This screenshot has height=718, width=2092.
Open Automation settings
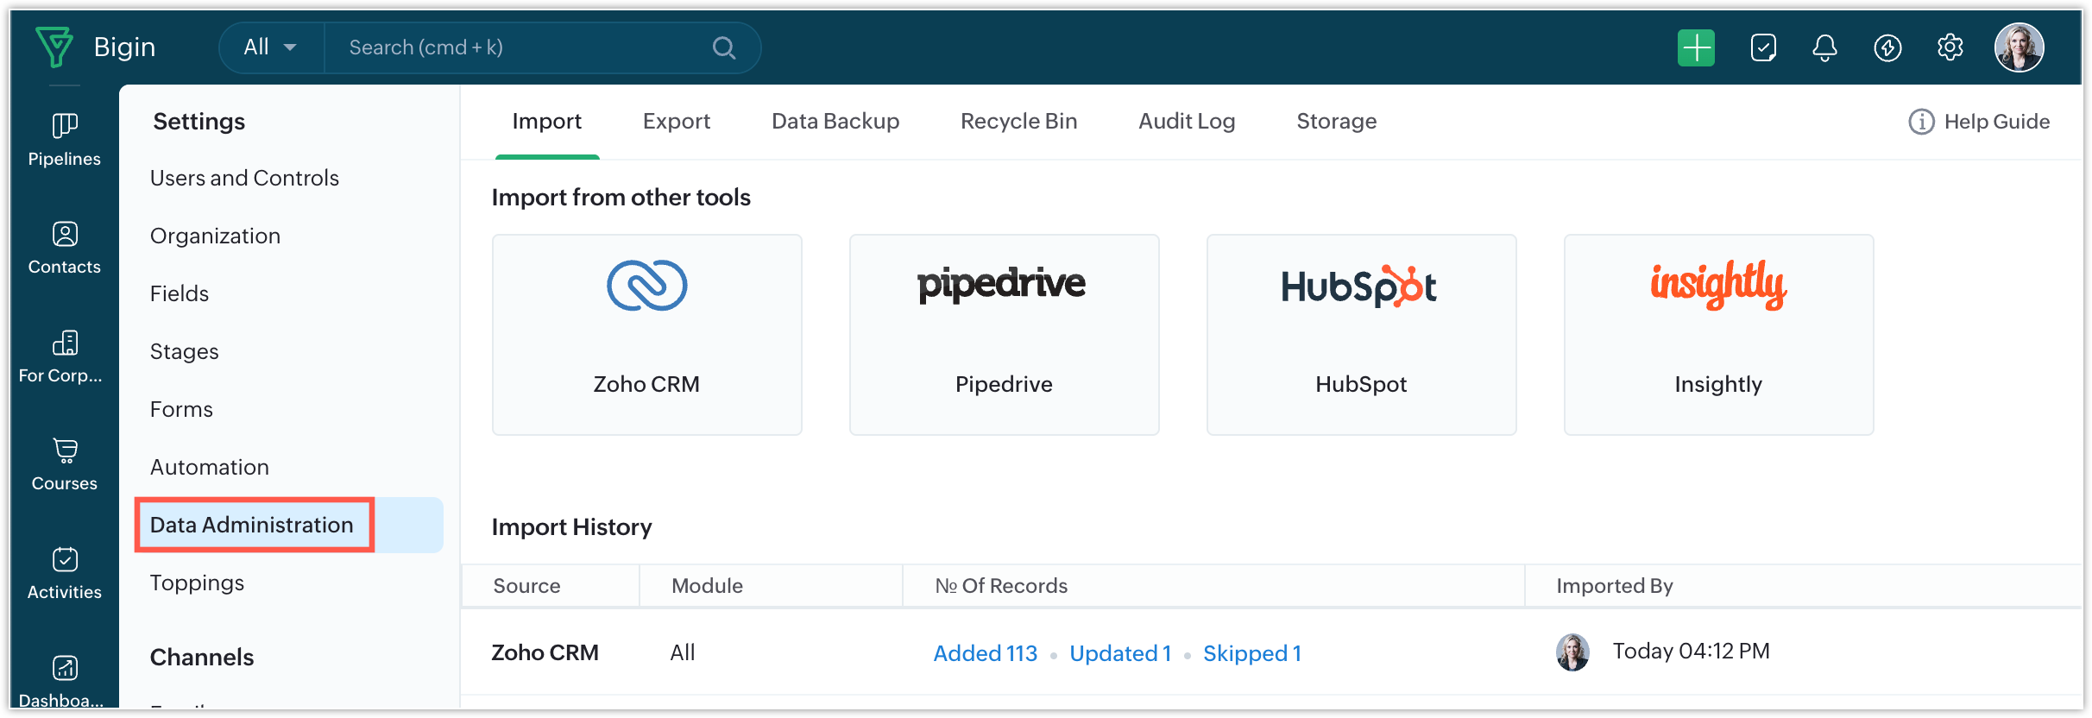click(210, 467)
